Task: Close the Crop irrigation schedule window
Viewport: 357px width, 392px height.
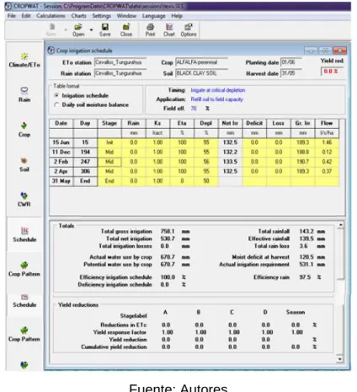Action: pos(339,51)
